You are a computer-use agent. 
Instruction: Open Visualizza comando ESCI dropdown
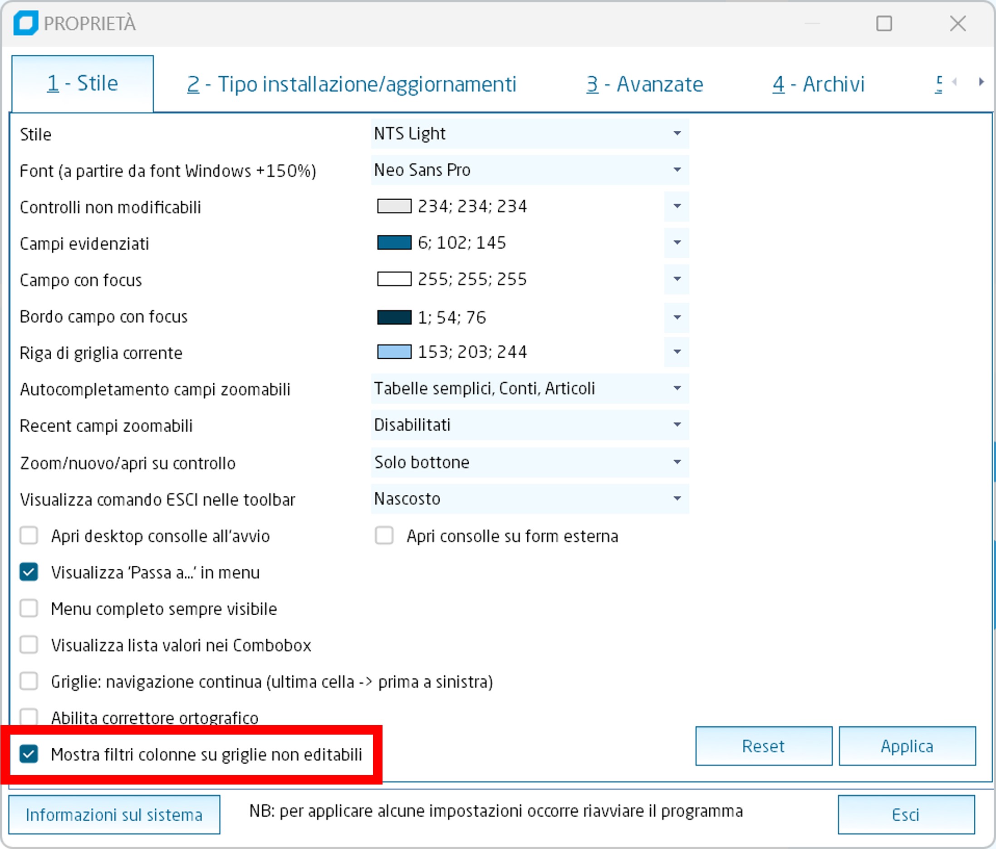[677, 499]
